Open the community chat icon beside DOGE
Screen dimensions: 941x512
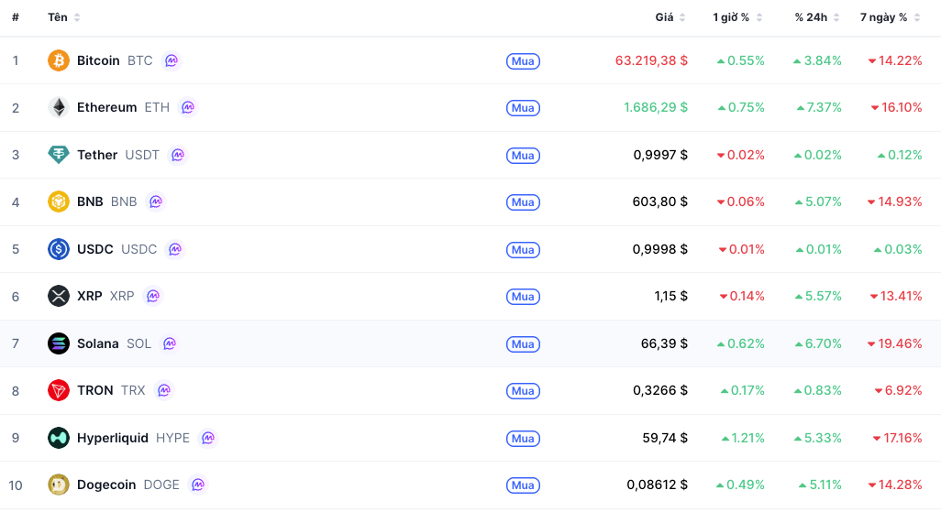click(198, 485)
